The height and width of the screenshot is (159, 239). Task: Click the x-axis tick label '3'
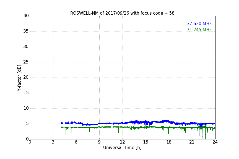point(53,142)
